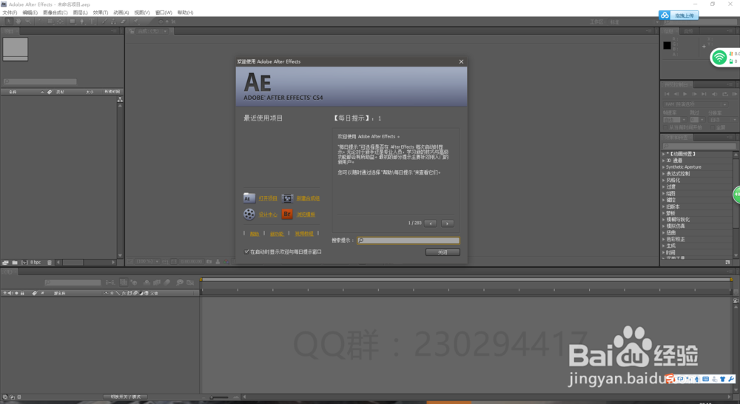Select the Pen tool in toolbar
Screen dimensions: 740x404
(x=82, y=21)
